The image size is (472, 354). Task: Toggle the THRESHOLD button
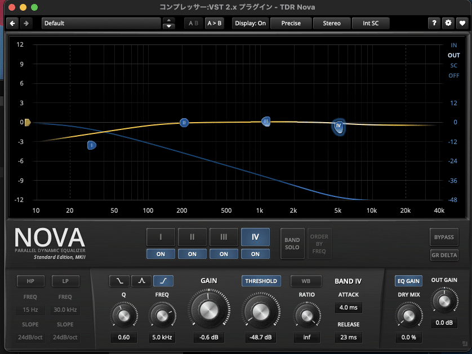tap(261, 281)
